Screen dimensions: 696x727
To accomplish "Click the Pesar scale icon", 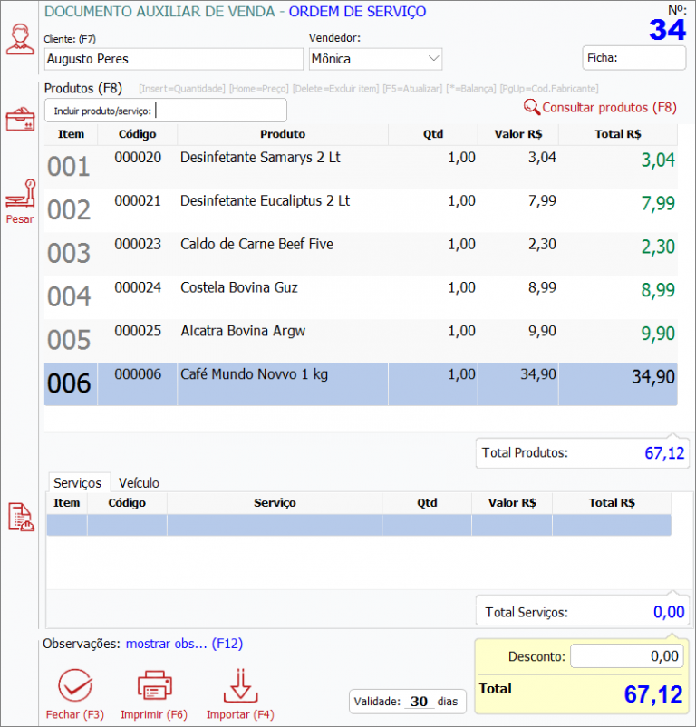I will pyautogui.click(x=19, y=196).
